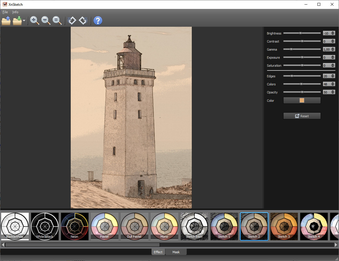The height and width of the screenshot is (261, 339).
Task: Rotate image clockwise
Action: tap(83, 21)
